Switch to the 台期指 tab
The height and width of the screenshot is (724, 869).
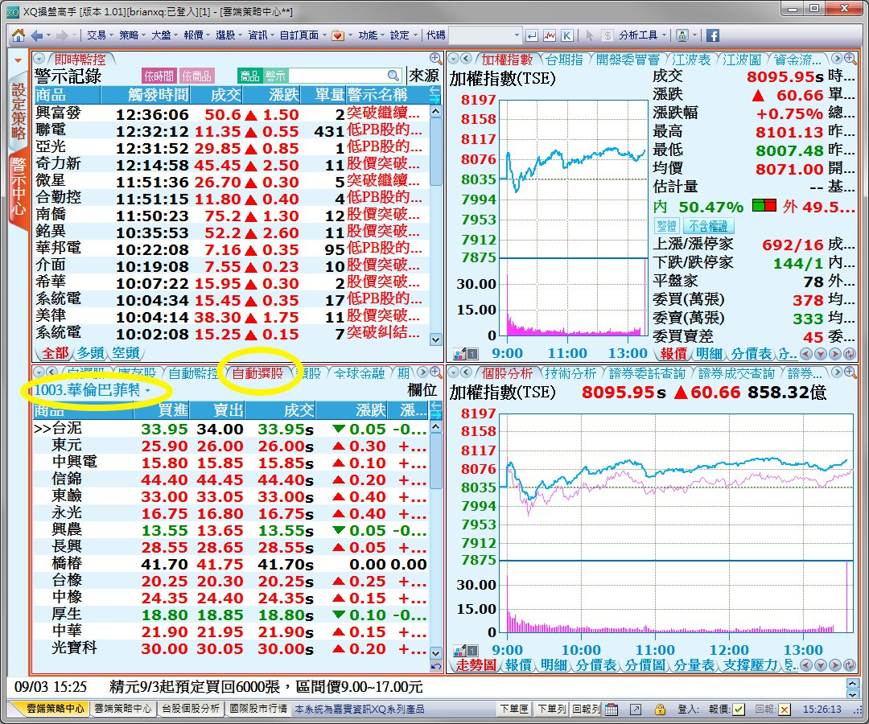tap(563, 60)
